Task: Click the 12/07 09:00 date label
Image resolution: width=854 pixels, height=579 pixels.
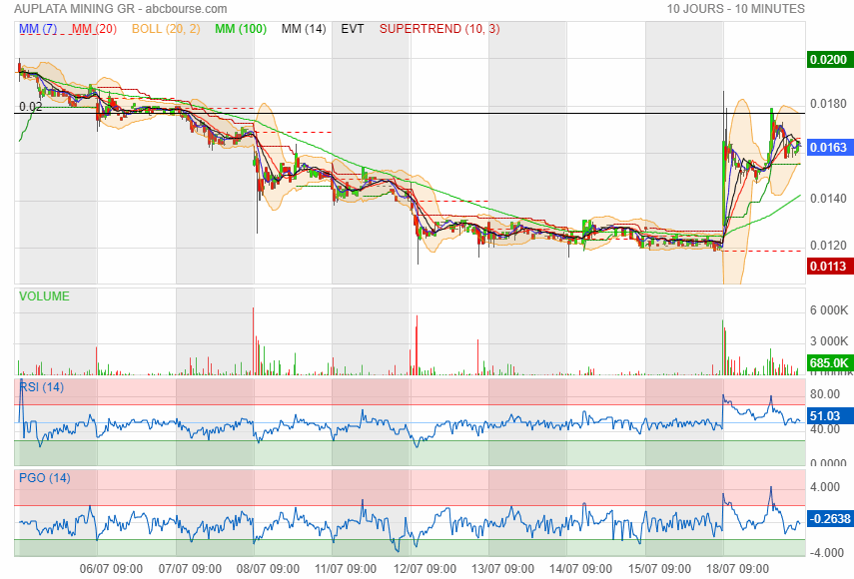Action: [x=425, y=569]
